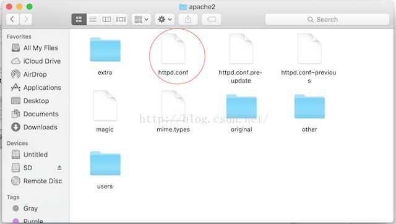Click the Share toolbar button
The width and height of the screenshot is (396, 224).
click(x=188, y=19)
